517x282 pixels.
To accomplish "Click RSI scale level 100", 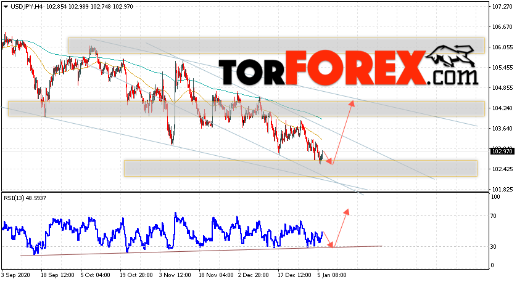I will pyautogui.click(x=495, y=197).
